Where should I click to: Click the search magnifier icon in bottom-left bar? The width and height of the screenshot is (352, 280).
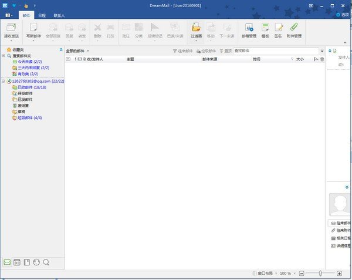46,262
